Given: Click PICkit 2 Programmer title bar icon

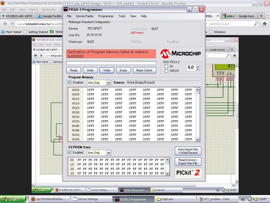Looking at the screenshot, I should point(66,10).
